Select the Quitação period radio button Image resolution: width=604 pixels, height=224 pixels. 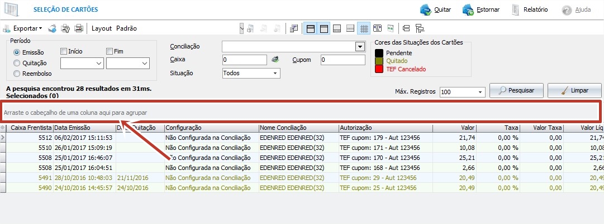pyautogui.click(x=17, y=63)
